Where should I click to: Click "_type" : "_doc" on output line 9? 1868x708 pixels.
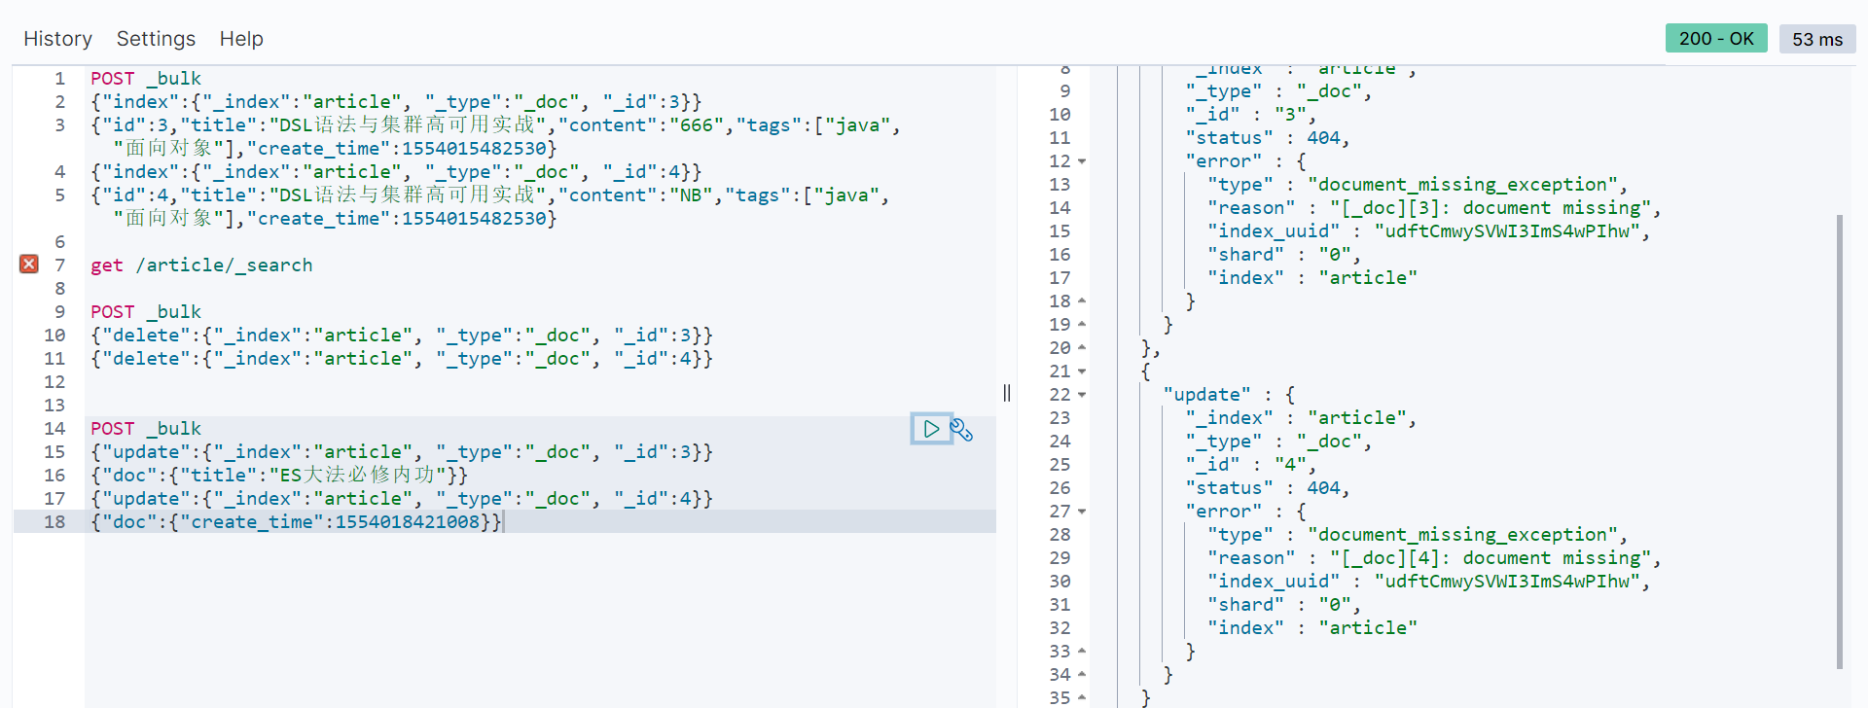[1278, 91]
